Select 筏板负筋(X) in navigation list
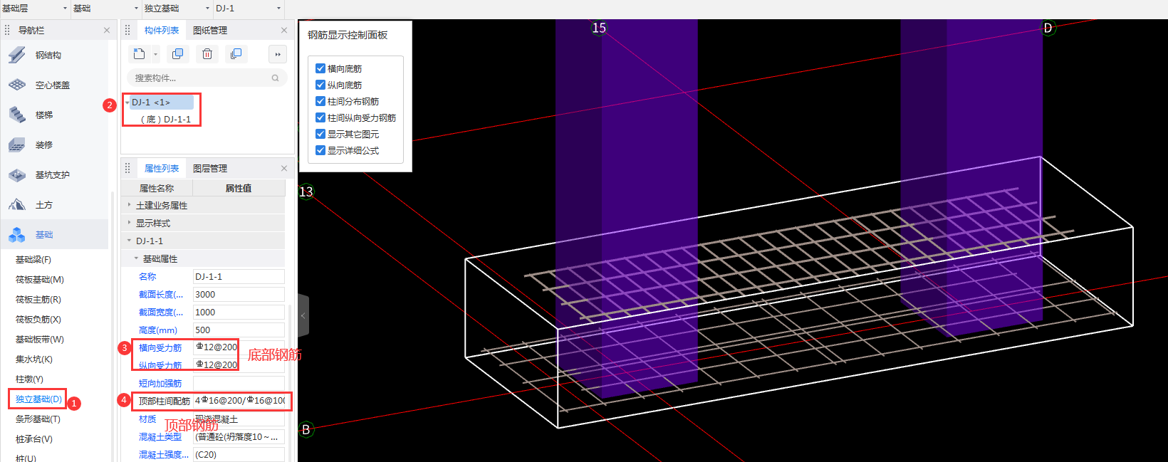The width and height of the screenshot is (1168, 462). (38, 320)
